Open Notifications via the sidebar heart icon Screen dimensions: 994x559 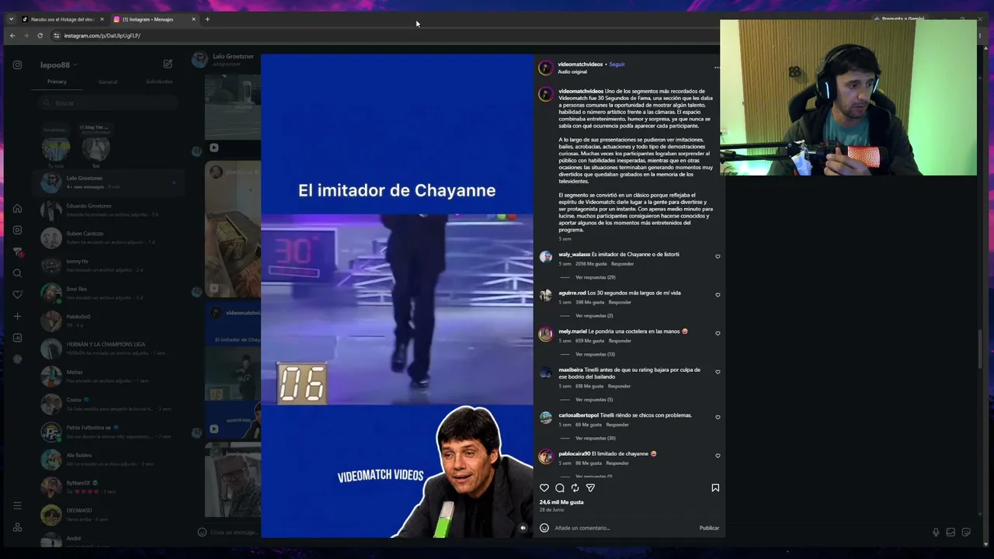point(17,294)
